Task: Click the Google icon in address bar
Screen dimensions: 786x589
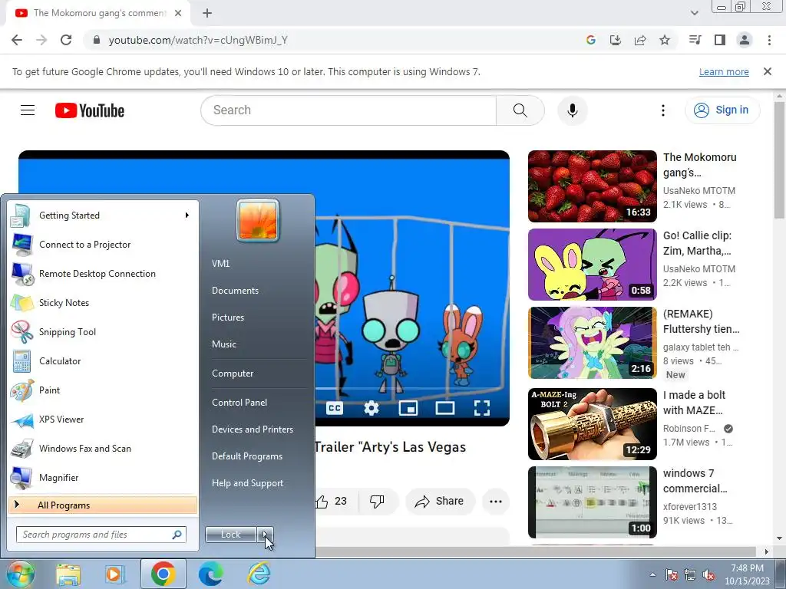Action: pos(591,40)
